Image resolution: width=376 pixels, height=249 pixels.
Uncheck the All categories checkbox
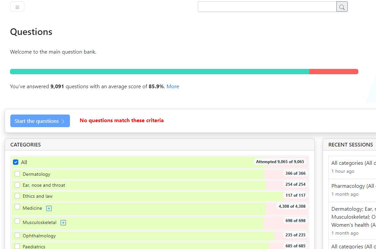[x=15, y=162]
